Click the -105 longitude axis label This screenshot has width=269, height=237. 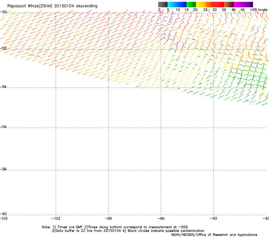(4, 218)
